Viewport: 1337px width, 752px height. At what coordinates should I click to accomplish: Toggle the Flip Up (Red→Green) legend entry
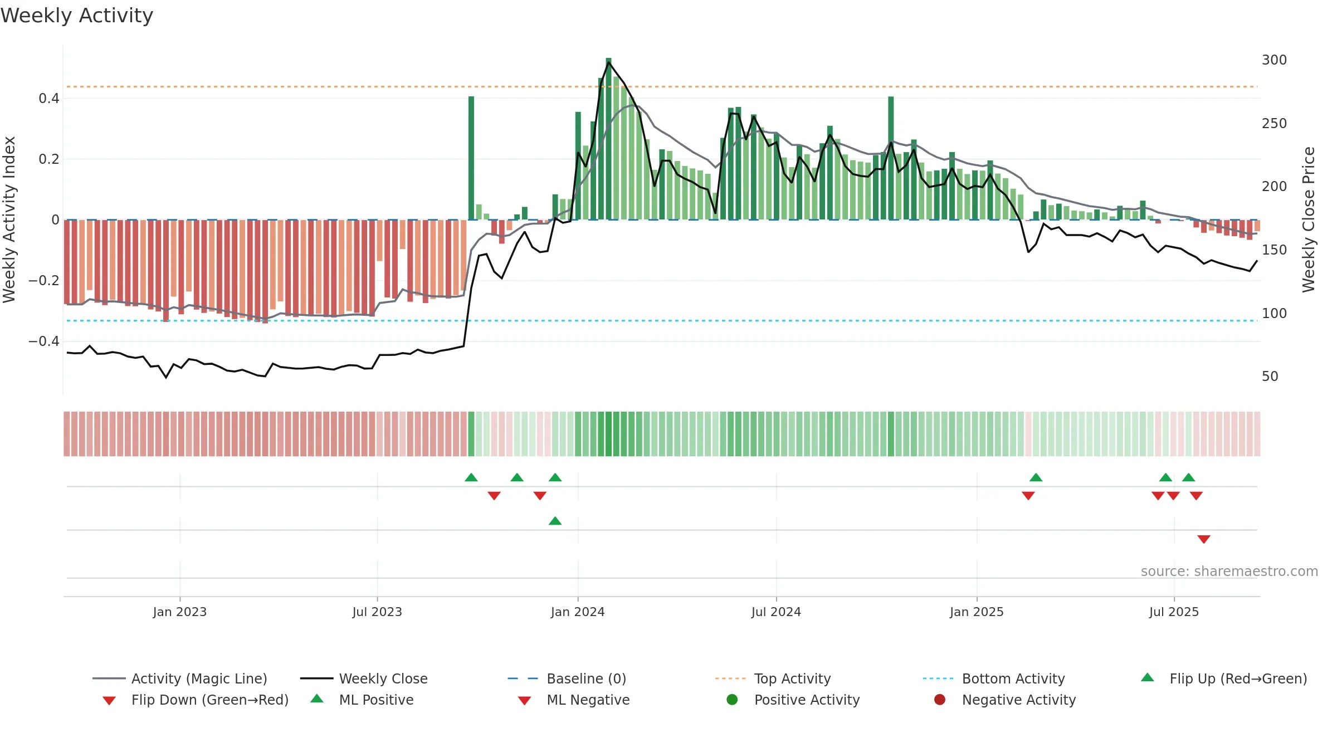pos(1223,678)
